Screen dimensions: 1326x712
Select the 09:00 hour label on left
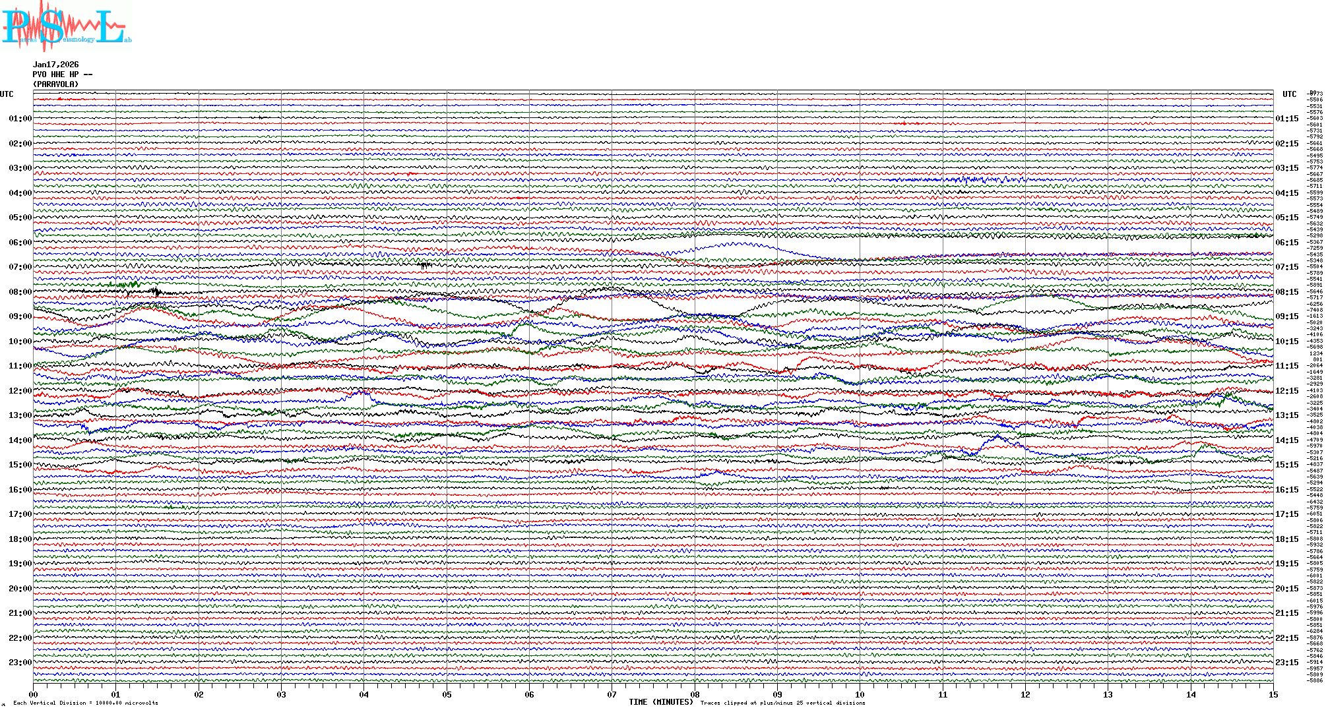(x=20, y=316)
